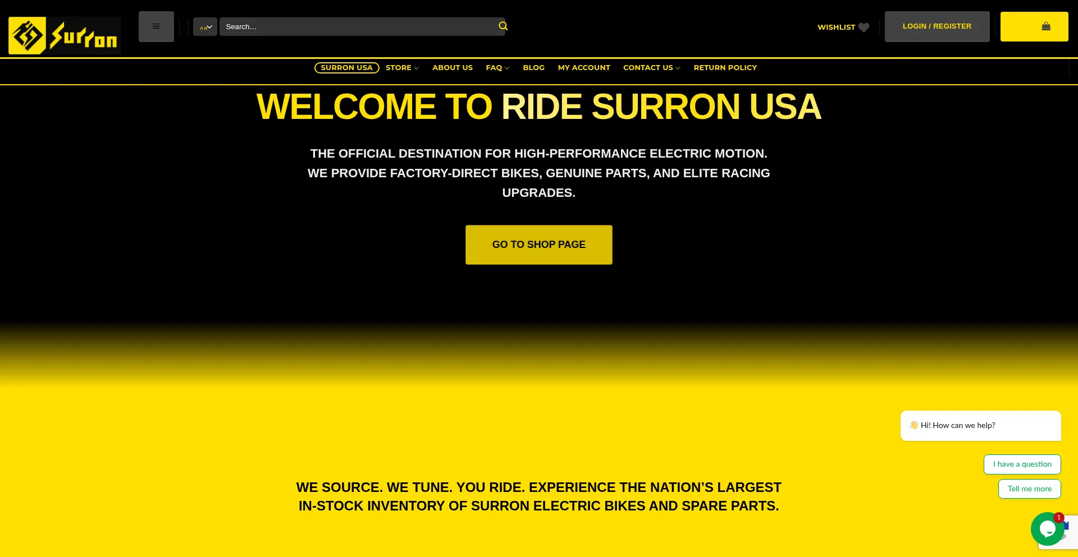Image resolution: width=1078 pixels, height=557 pixels.
Task: Choose 'Tell me more' chat reply
Action: coord(1030,489)
